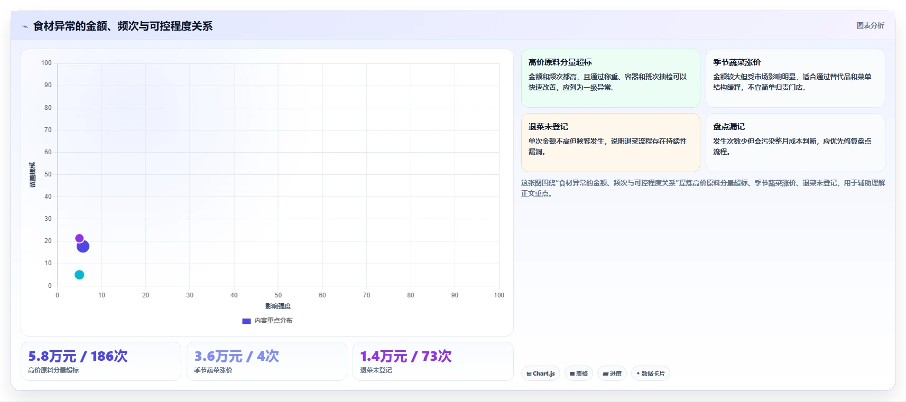Click the title icon beside 食材异常的金额

(25, 26)
